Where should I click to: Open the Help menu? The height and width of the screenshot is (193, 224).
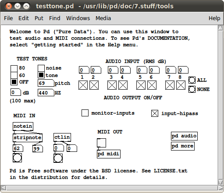(214, 18)
